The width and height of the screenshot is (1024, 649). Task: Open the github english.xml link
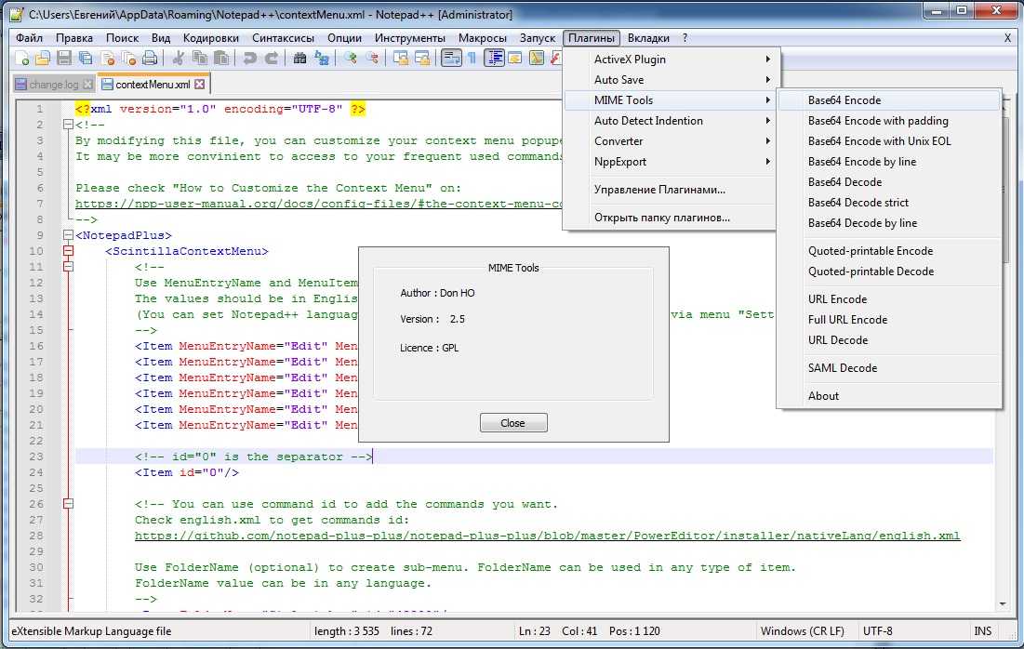[547, 536]
